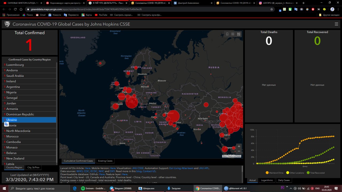Open the Приложения apps shortcut
Viewport: 342px width, 192px height.
(x=11, y=15)
